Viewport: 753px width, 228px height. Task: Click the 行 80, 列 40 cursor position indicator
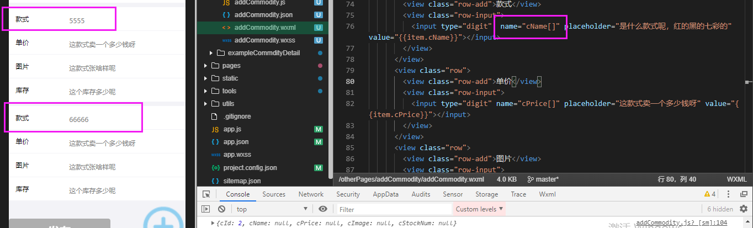(x=677, y=179)
